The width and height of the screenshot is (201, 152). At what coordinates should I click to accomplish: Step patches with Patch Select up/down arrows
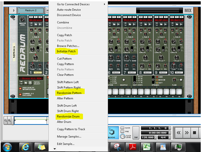(x=21, y=83)
